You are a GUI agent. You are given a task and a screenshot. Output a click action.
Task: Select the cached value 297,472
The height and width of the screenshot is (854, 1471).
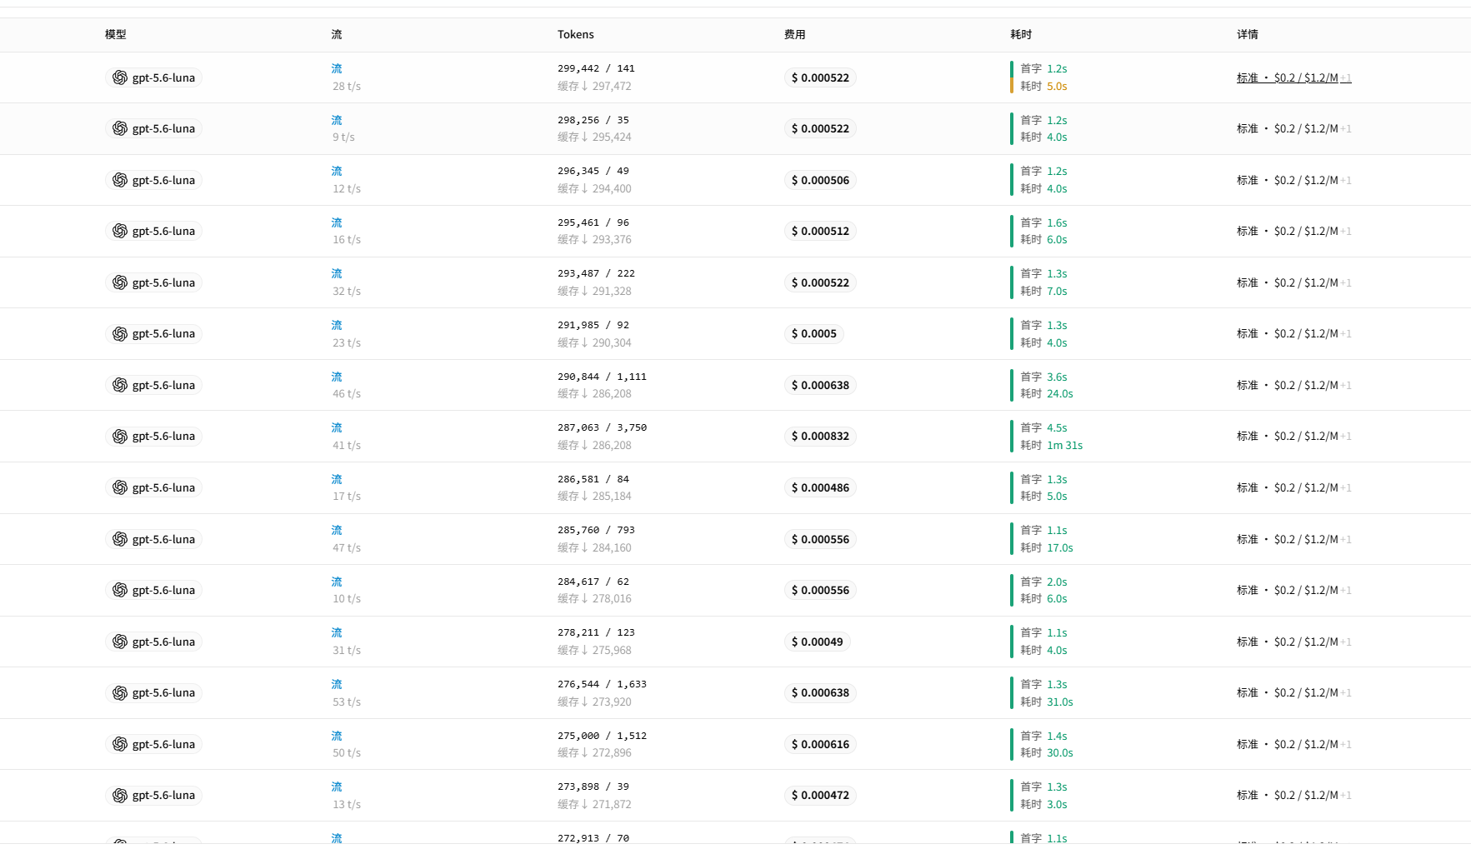[x=612, y=86]
